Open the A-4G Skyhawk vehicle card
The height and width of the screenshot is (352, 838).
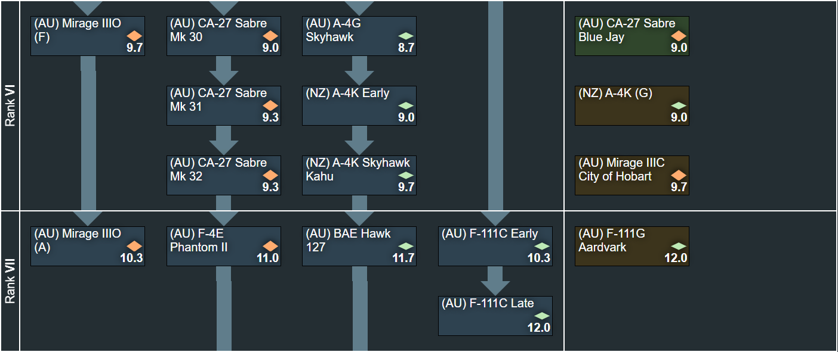click(359, 36)
